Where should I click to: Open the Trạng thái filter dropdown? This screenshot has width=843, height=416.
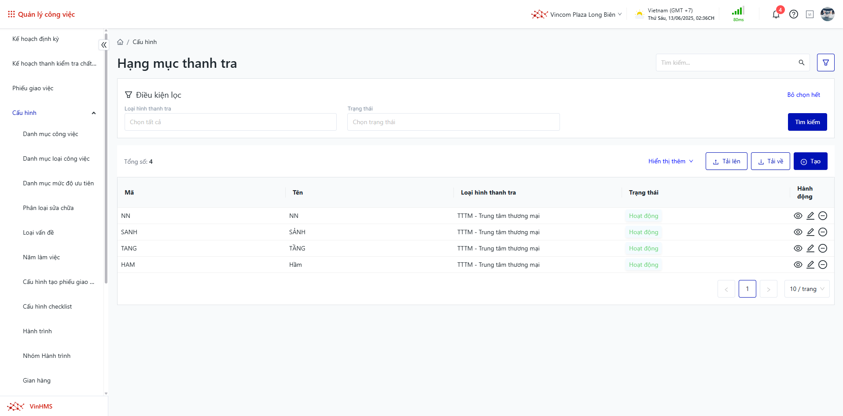click(453, 122)
